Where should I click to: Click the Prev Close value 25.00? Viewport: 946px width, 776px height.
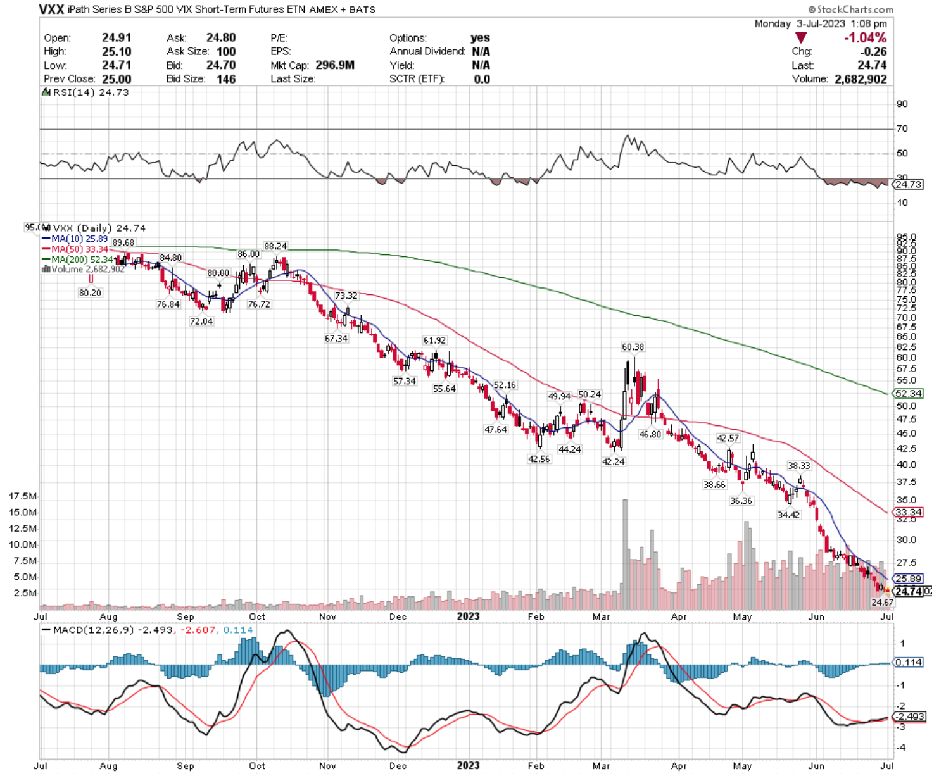point(117,79)
